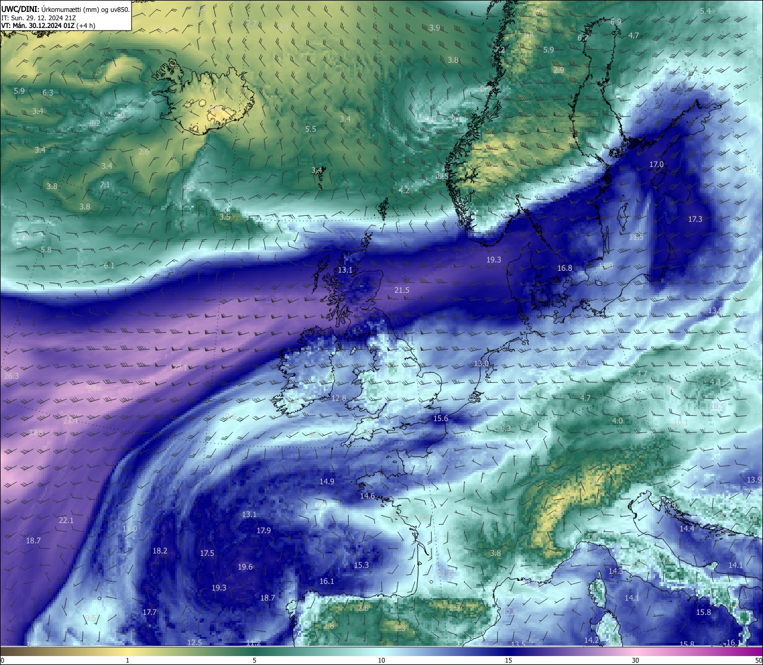Click the 10 tick on the color scale

381,660
